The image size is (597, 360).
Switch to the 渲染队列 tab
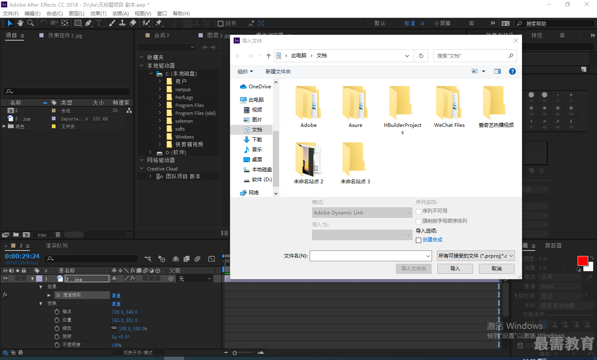pos(56,246)
